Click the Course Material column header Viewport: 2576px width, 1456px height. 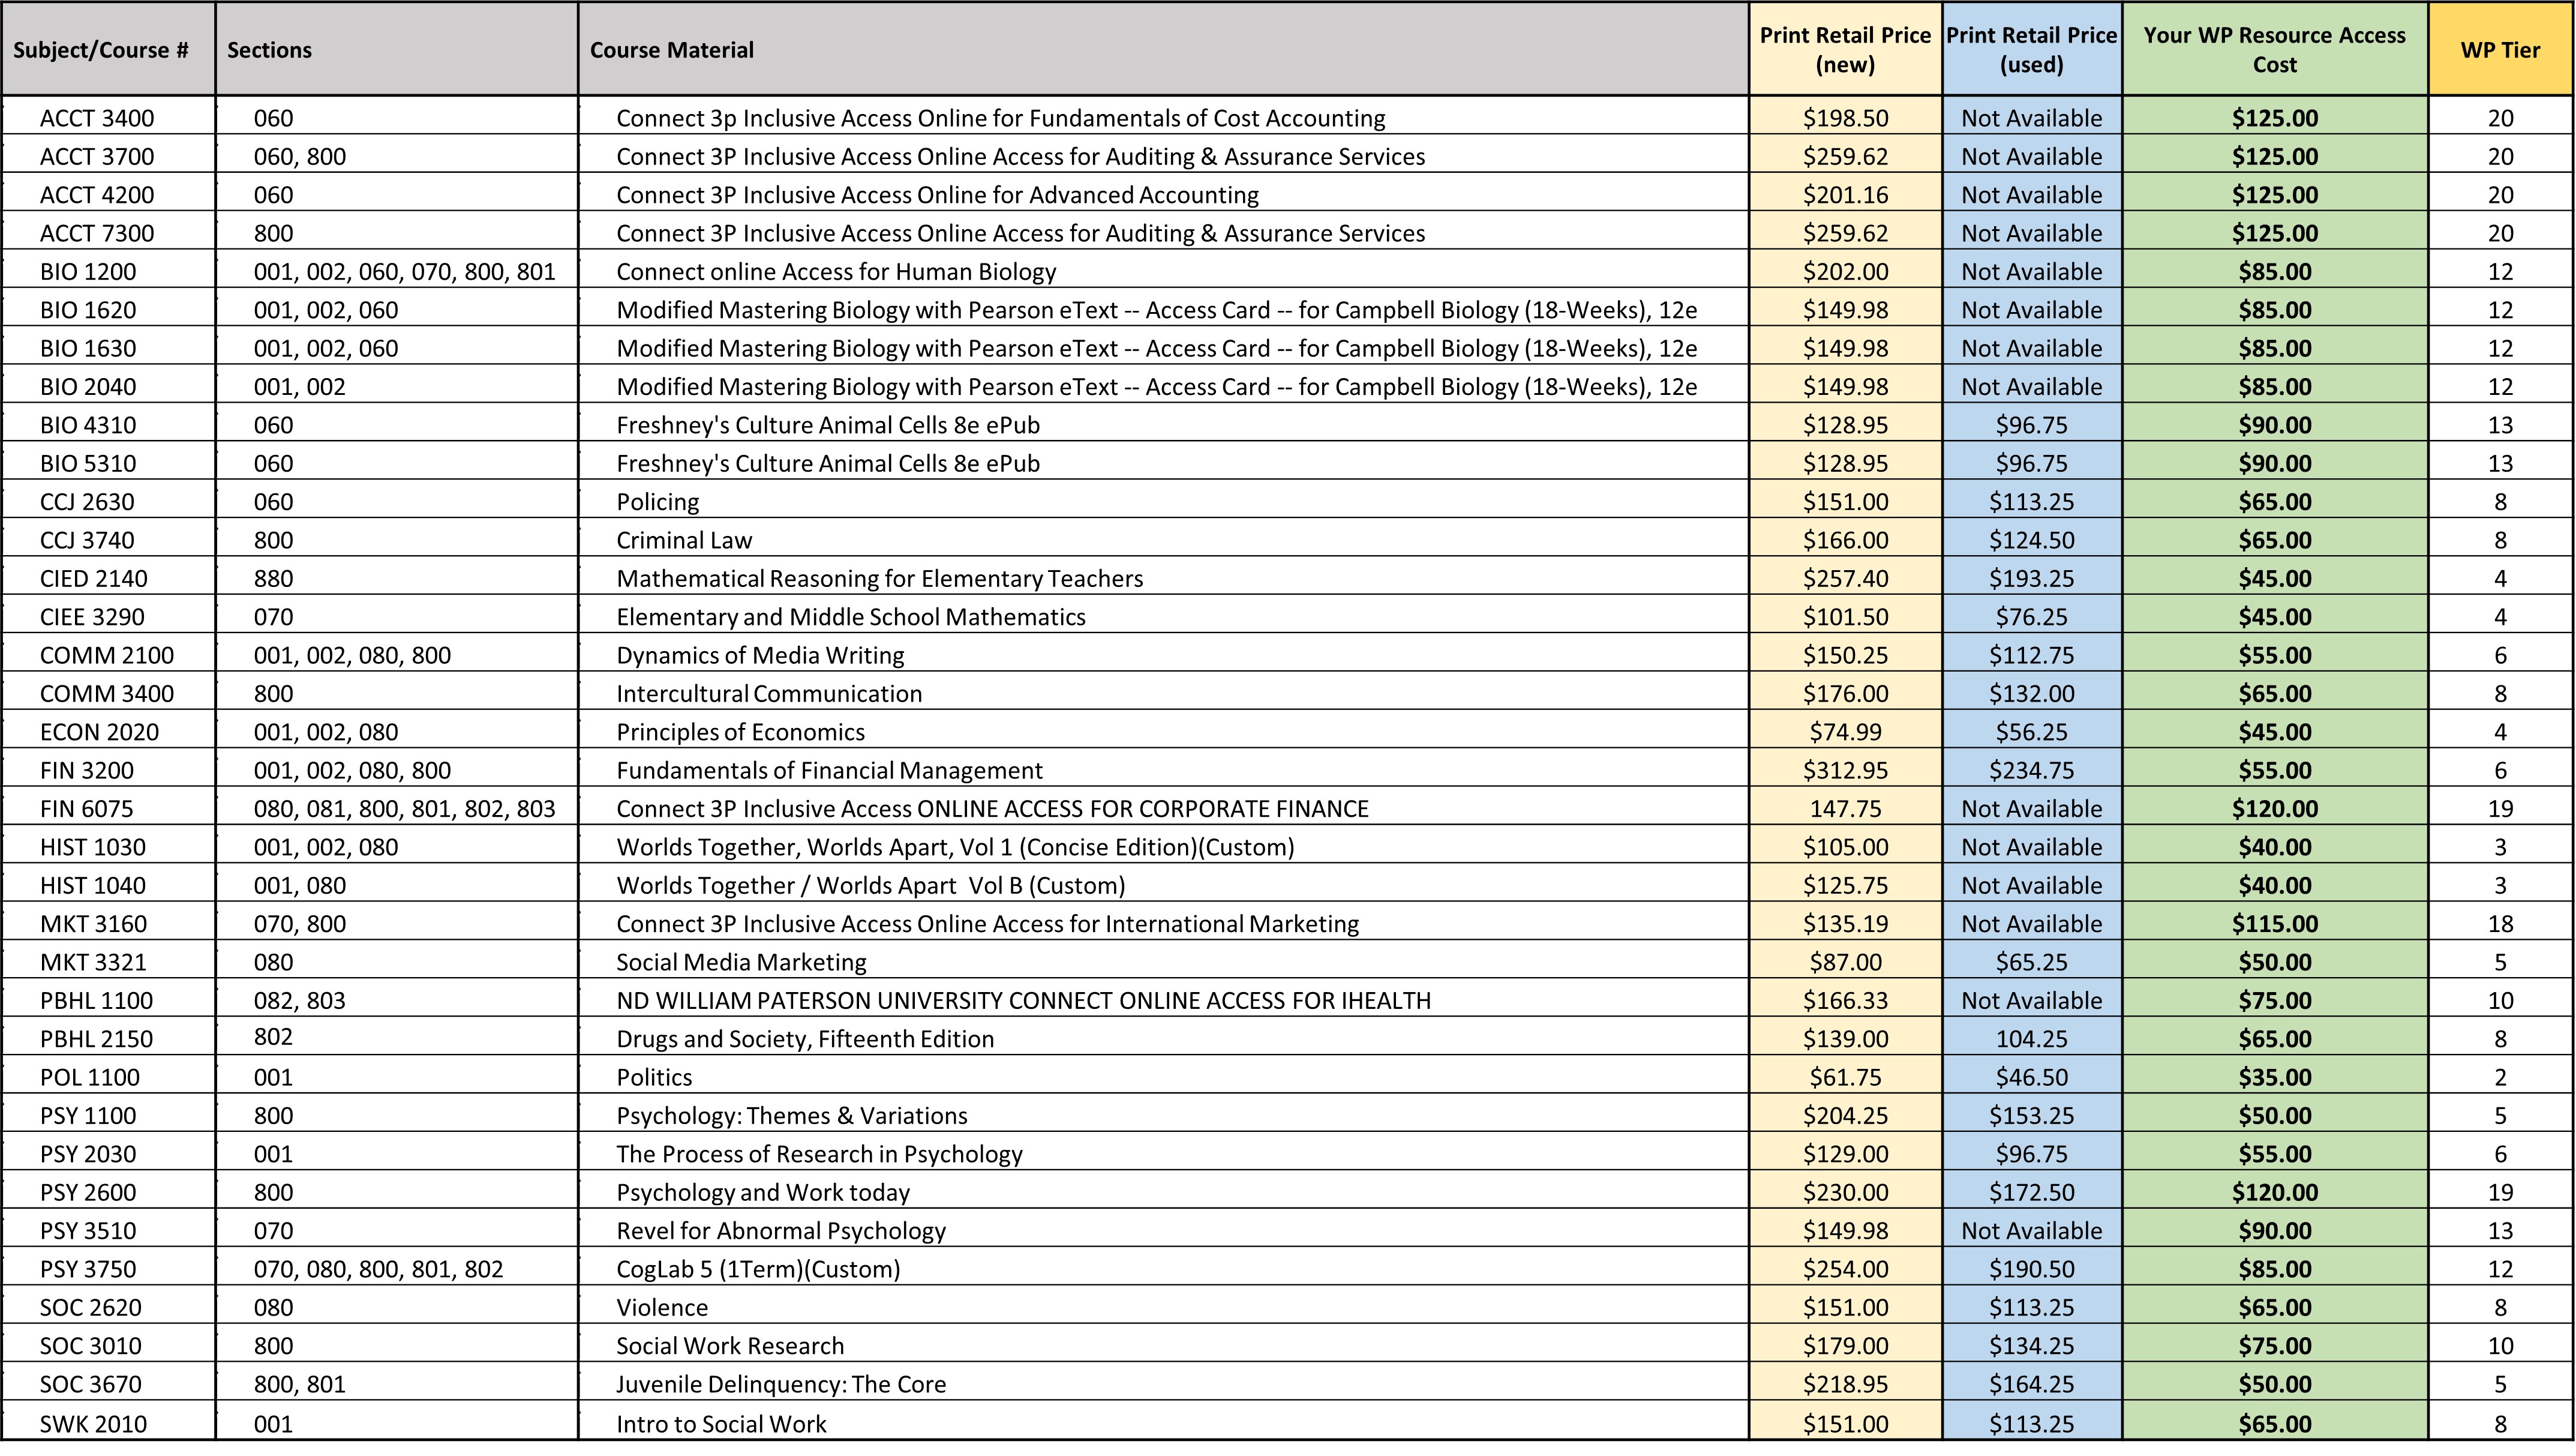[x=1163, y=50]
